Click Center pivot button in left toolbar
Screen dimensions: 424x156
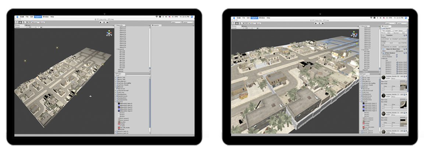coord(35,22)
